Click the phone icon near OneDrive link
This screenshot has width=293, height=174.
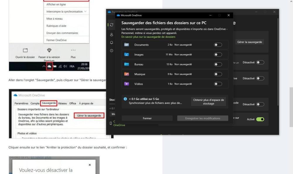(x=111, y=123)
